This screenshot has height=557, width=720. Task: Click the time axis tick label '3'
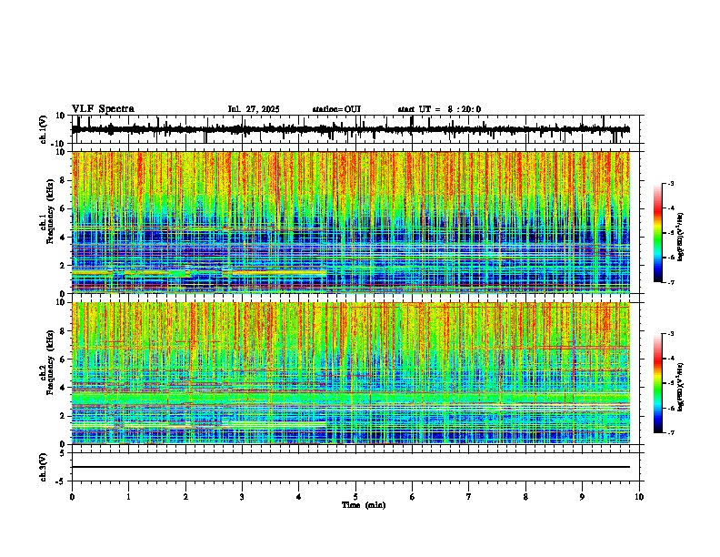[242, 497]
